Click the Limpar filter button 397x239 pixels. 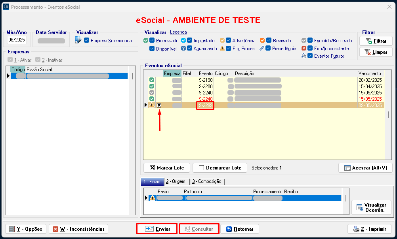coord(376,52)
